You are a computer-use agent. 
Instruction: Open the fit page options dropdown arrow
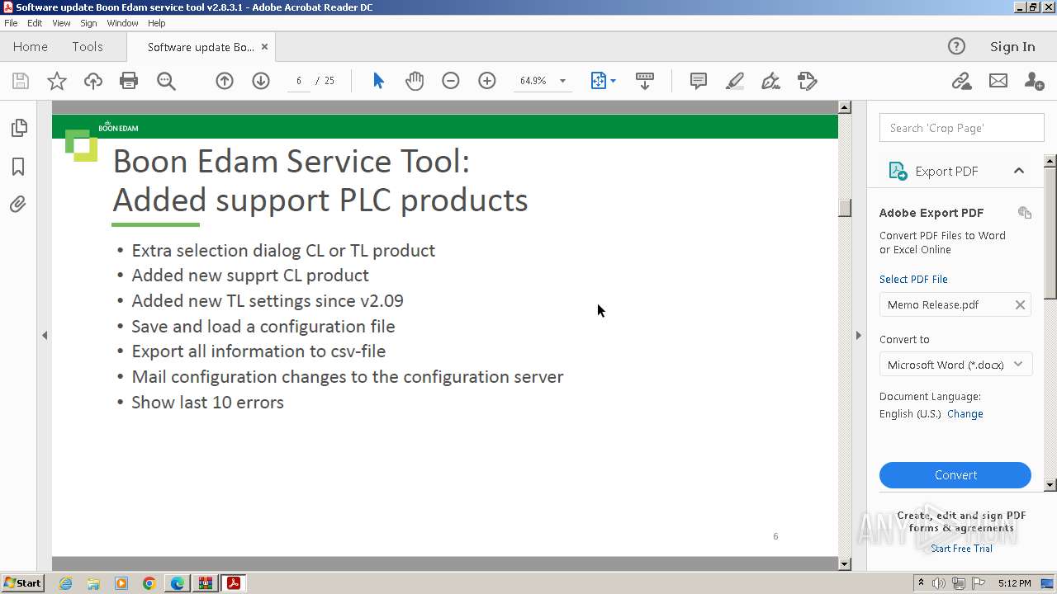click(x=613, y=81)
